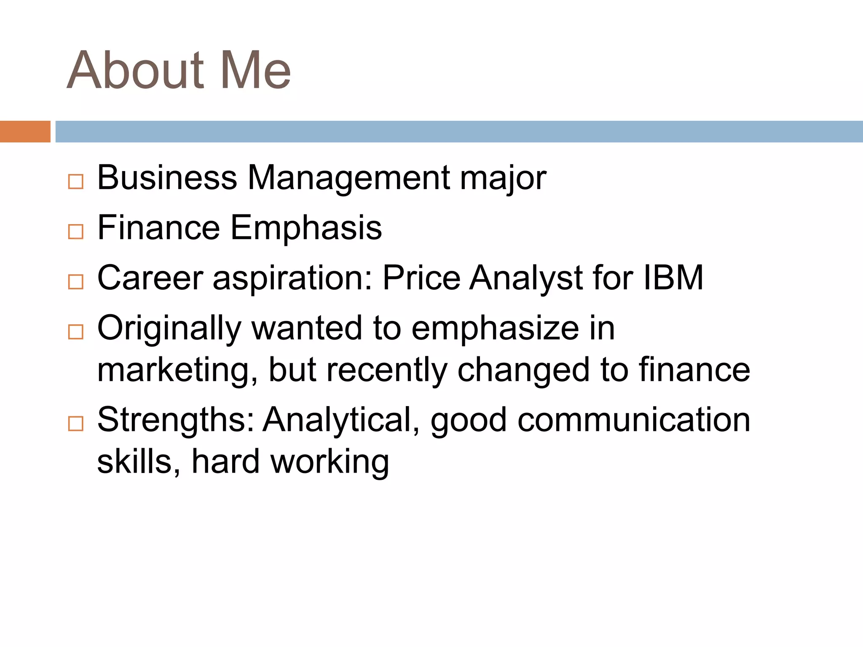The height and width of the screenshot is (647, 863).
Task: Click the words Career aspiration
Action: point(234,278)
